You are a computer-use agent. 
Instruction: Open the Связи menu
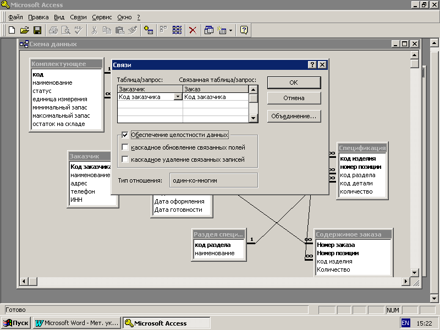tap(78, 18)
